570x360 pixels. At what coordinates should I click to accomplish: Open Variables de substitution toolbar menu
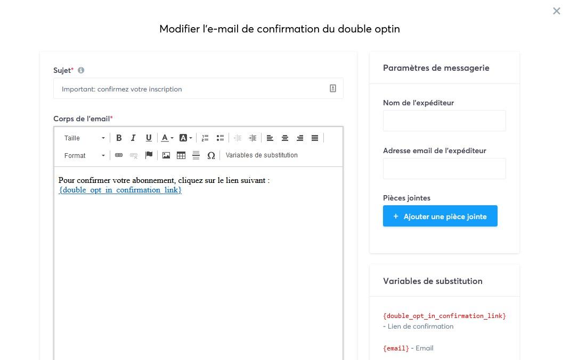point(262,155)
